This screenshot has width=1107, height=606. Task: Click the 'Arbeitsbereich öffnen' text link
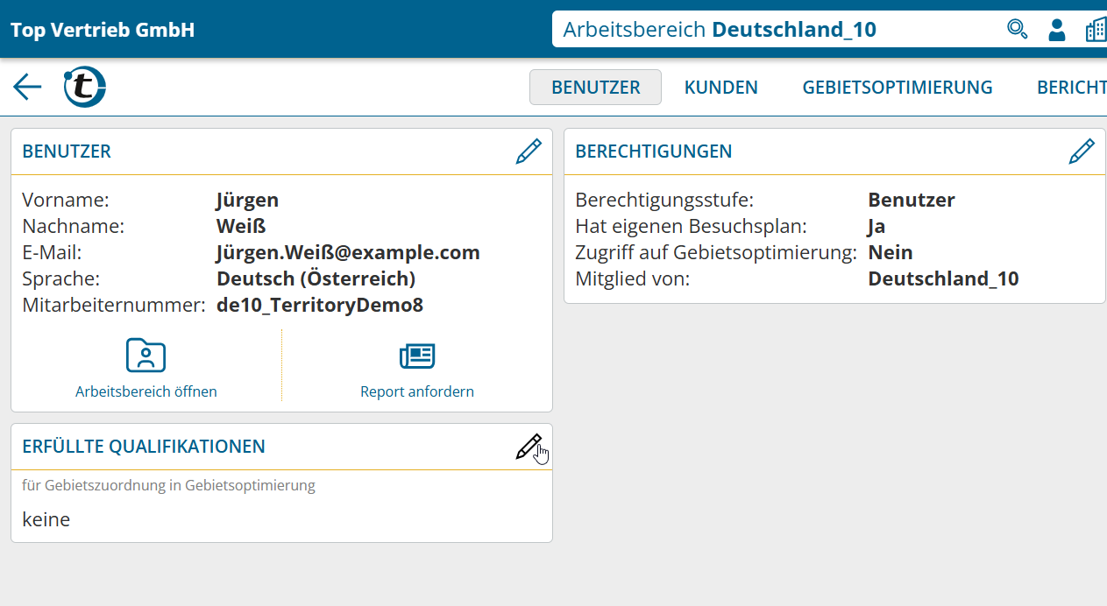click(146, 391)
